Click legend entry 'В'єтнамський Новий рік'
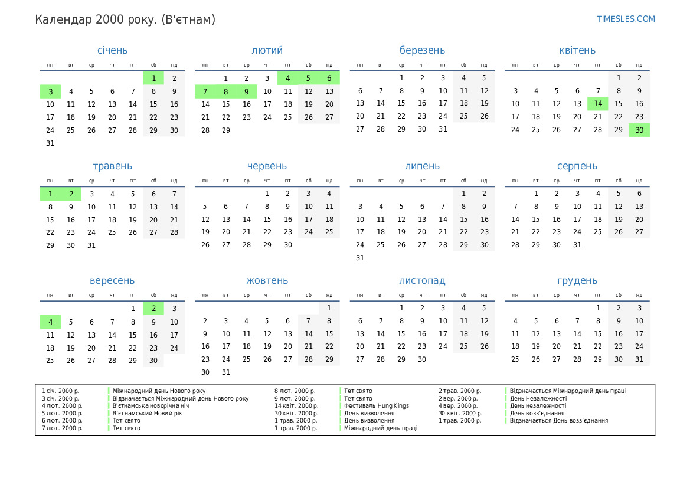Viewport: 690px width, 488px height. click(147, 413)
